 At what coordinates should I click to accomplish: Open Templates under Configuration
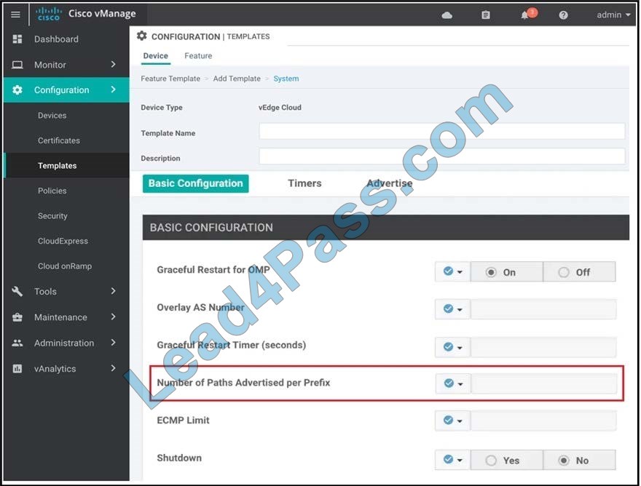coord(58,165)
